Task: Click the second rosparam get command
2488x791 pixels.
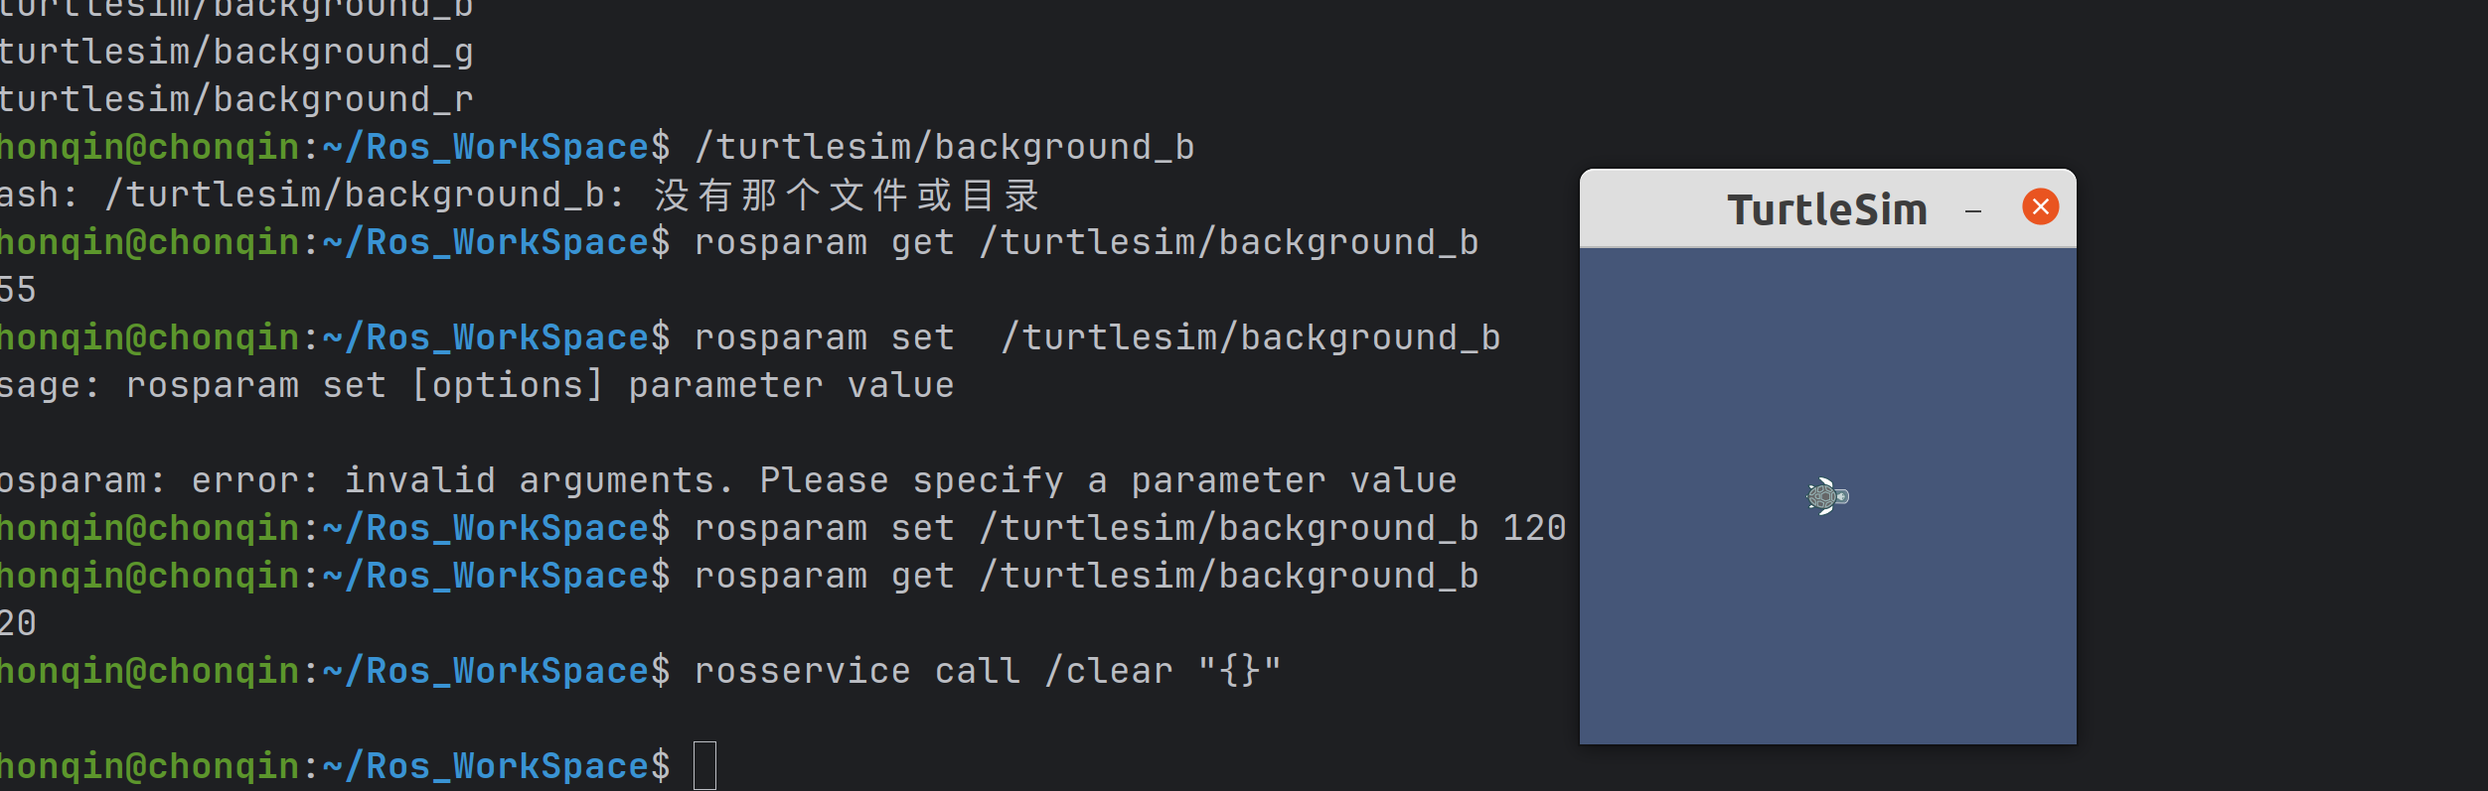Action: (x=1085, y=576)
